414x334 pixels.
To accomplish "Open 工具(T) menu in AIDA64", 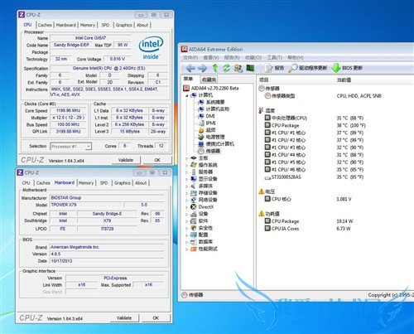I will pyautogui.click(x=274, y=57).
